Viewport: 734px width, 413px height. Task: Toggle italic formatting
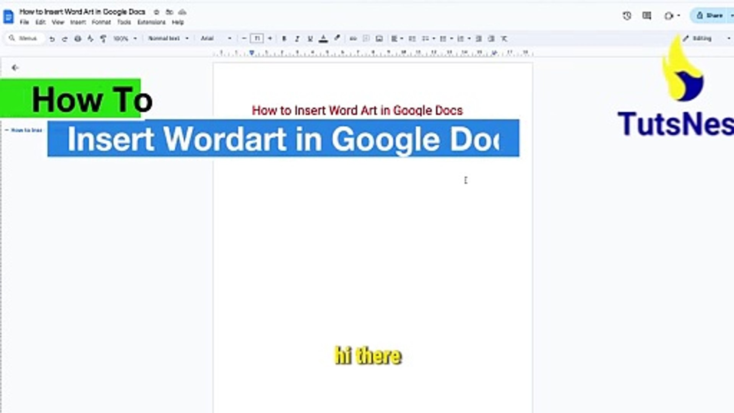pyautogui.click(x=297, y=39)
